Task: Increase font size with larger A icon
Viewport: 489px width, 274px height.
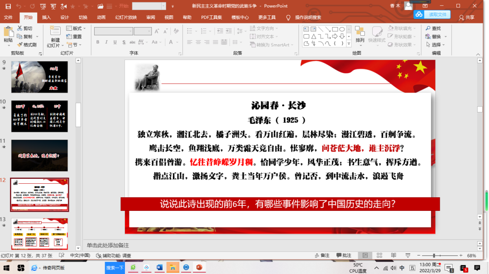Action: coord(157,31)
